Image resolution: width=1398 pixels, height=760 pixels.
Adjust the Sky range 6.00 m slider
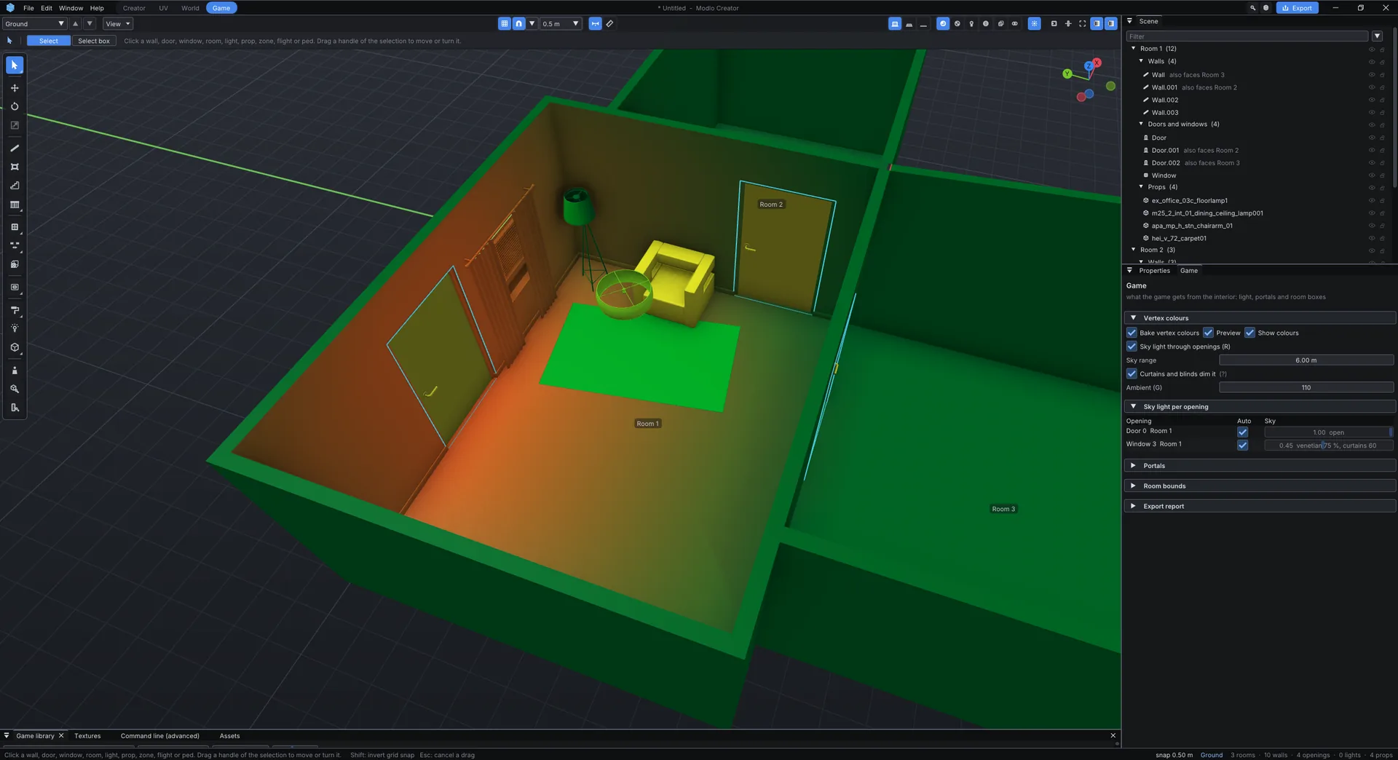1306,360
